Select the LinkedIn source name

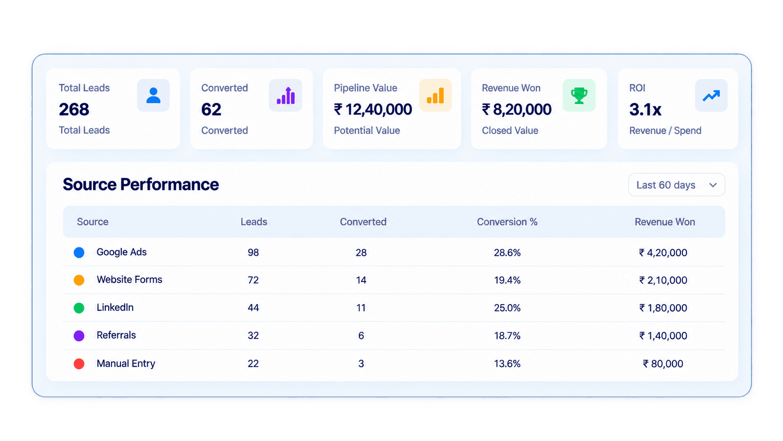tap(115, 307)
